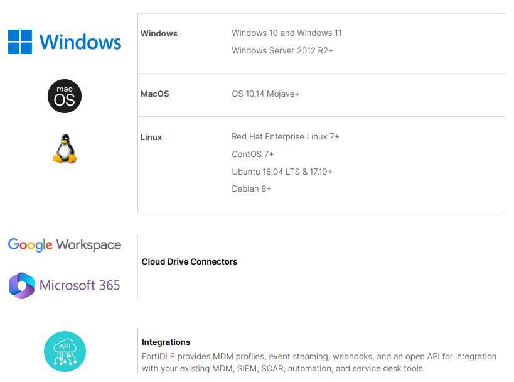Screen dimensions: 514x382
Task: Click the macOS round black logo
Action: point(65,96)
